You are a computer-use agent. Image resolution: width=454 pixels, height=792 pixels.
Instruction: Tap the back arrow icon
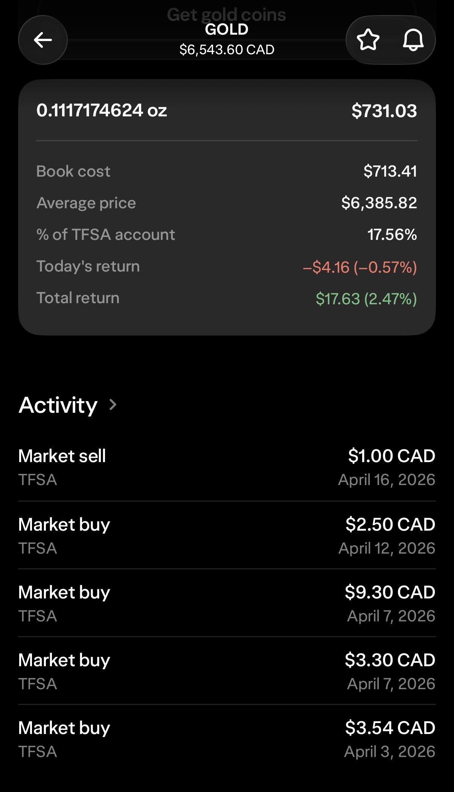43,40
